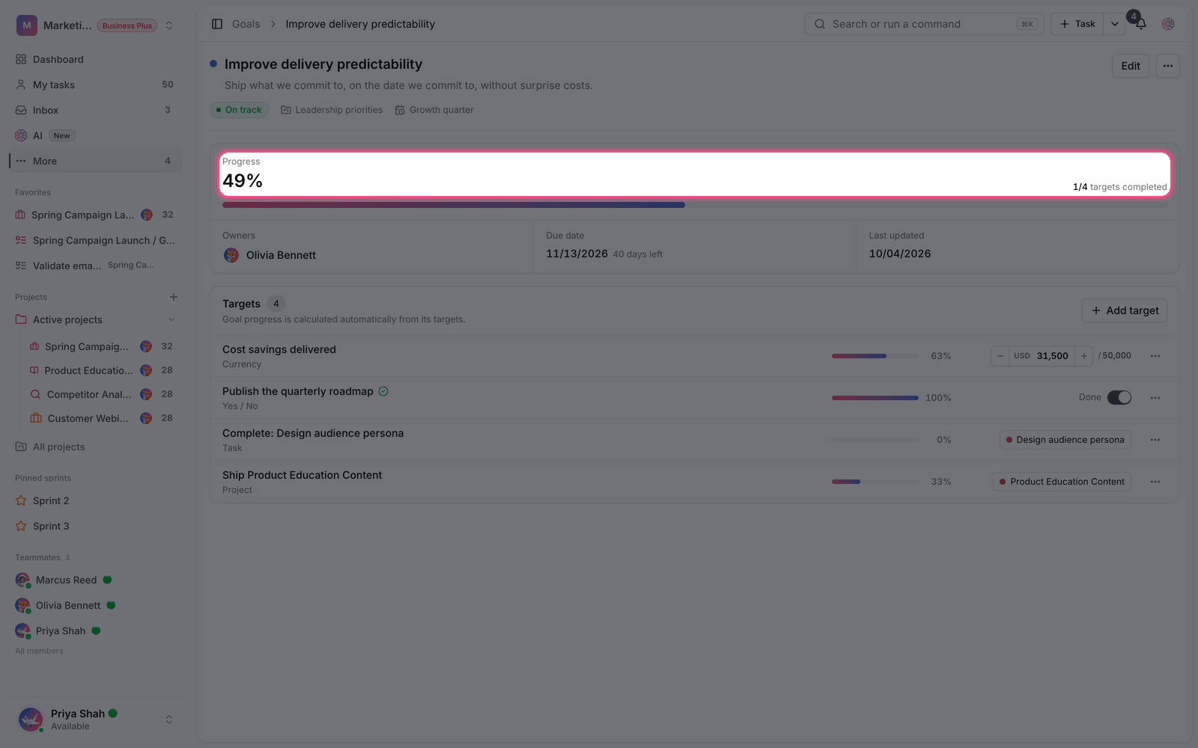The image size is (1198, 748).
Task: Open Inbox in sidebar
Action: click(96, 110)
